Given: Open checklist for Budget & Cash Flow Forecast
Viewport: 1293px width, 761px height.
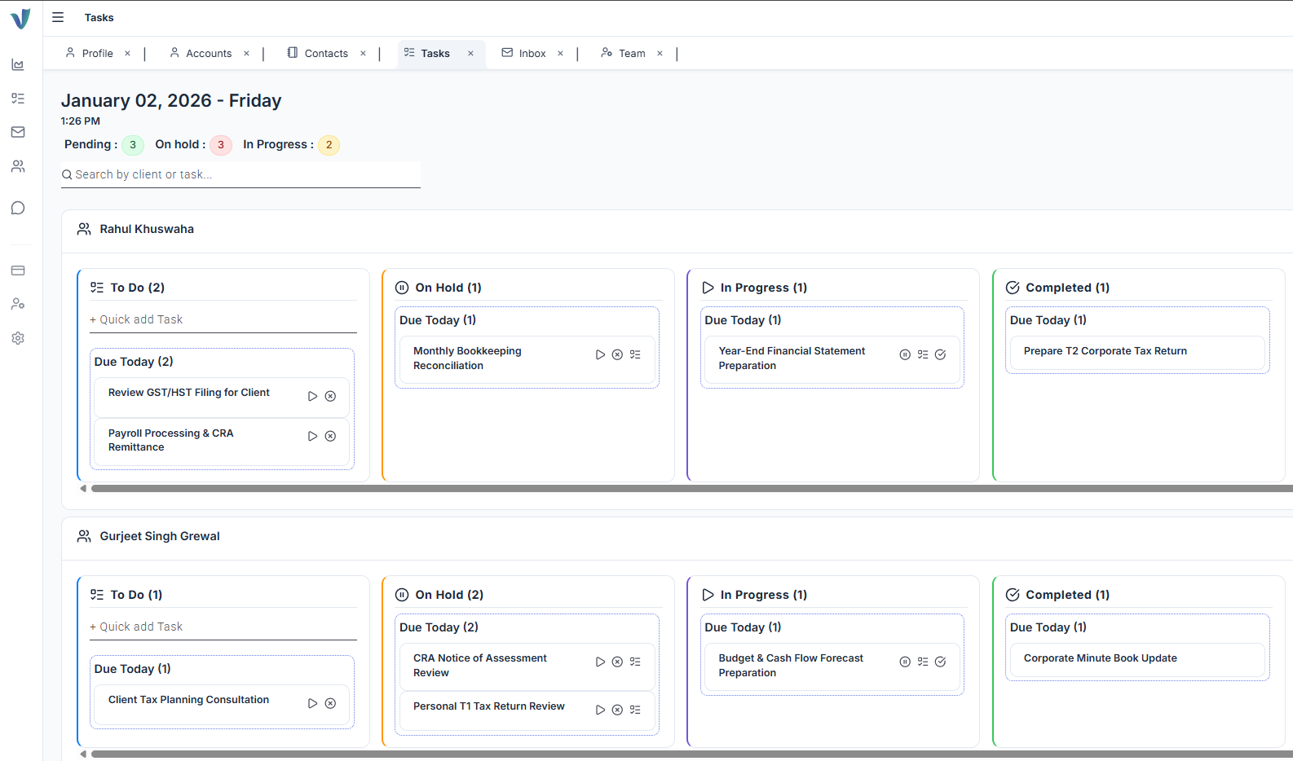Looking at the screenshot, I should point(923,662).
